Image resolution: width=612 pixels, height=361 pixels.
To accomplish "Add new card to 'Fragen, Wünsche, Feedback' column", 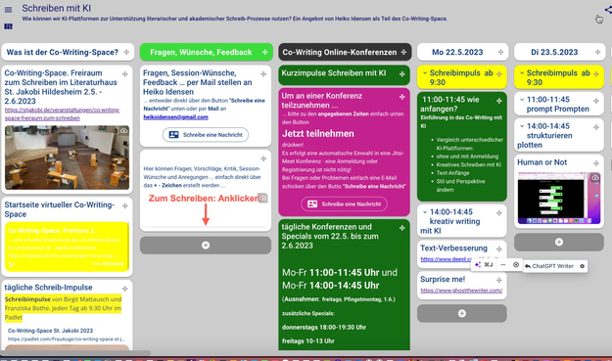I will pos(206,246).
